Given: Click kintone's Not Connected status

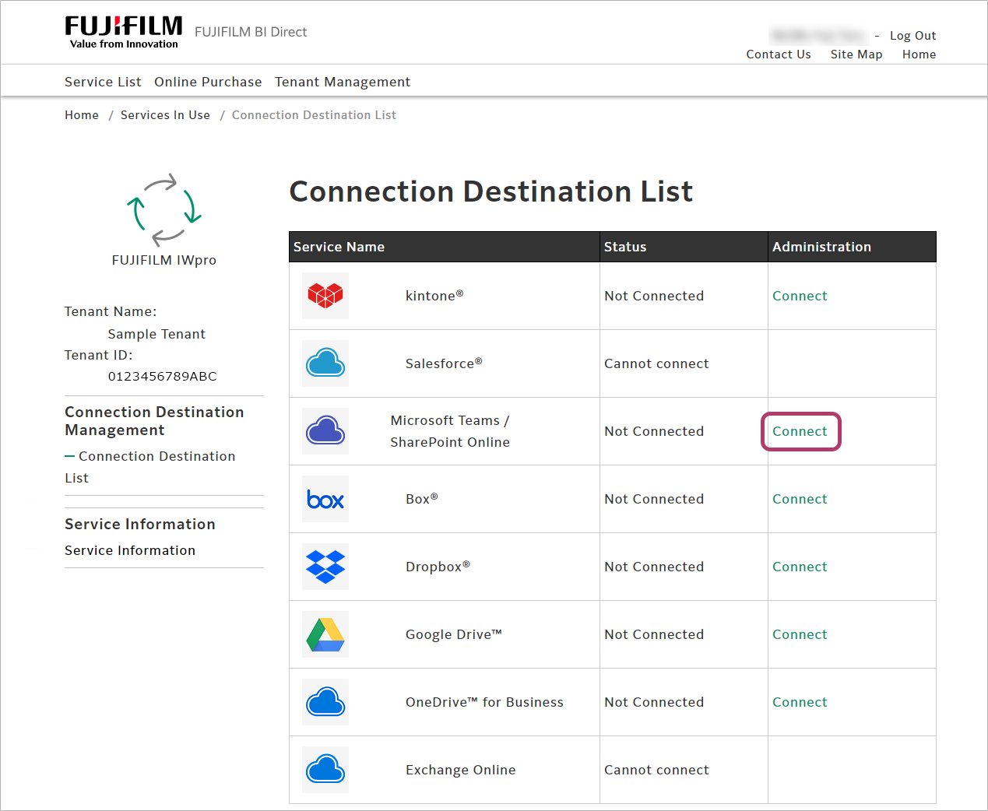Looking at the screenshot, I should pos(654,296).
